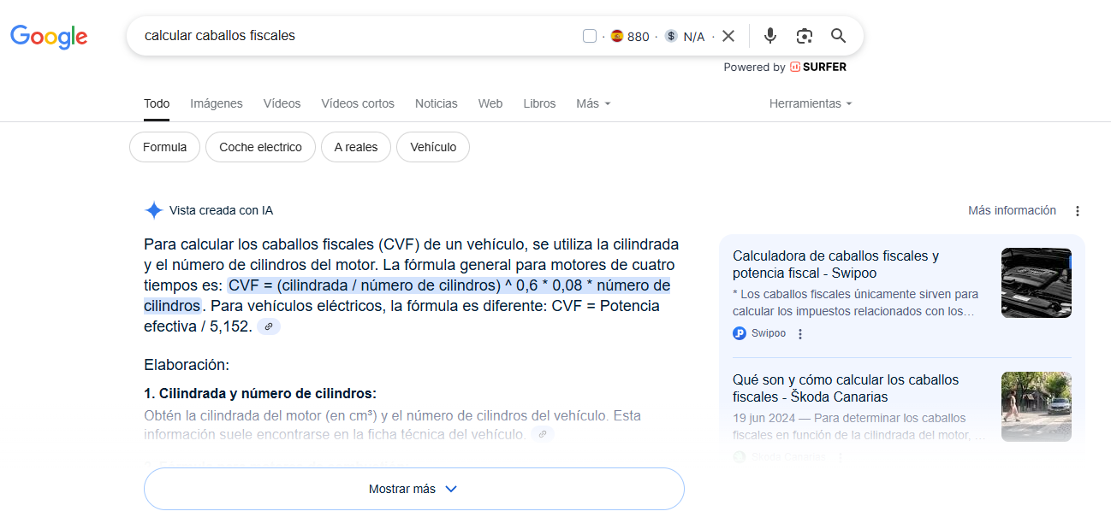The image size is (1111, 523).
Task: Apply the Coche electrico filter chip
Action: coord(260,147)
